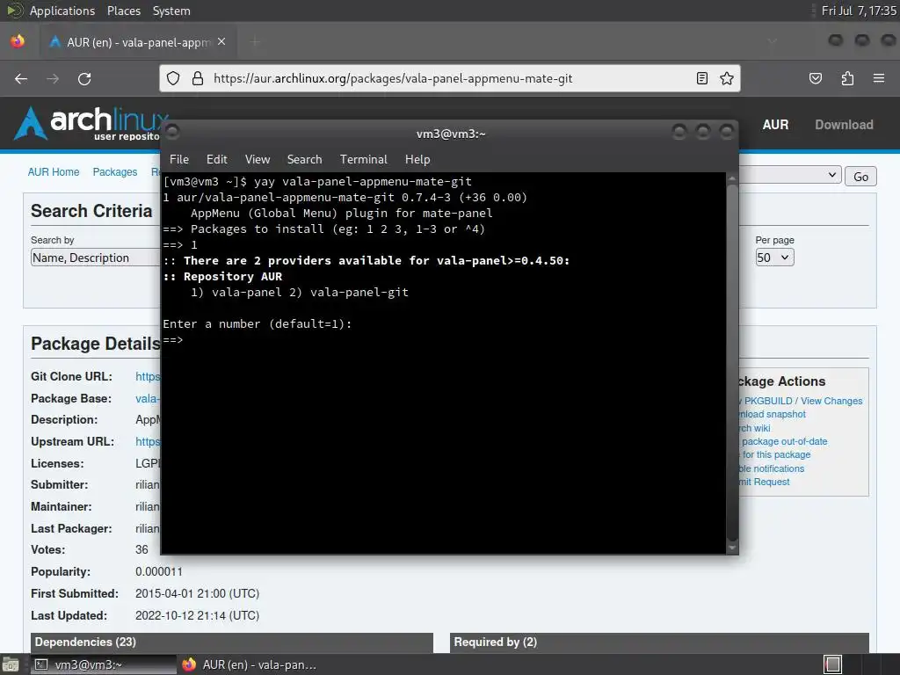Open Per page dropdown showing 50

coord(774,258)
